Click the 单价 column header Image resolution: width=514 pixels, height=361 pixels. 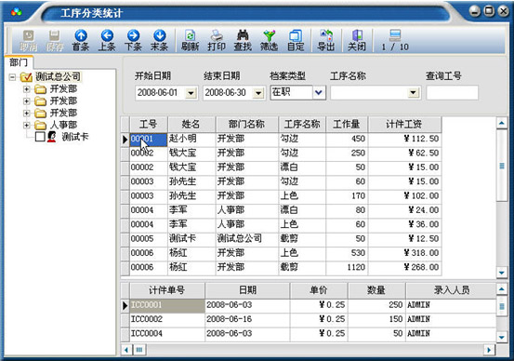319,290
